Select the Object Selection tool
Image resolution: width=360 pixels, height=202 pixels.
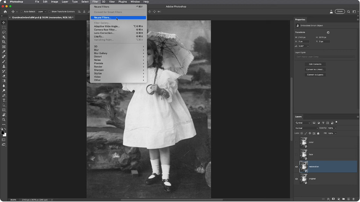click(4, 37)
